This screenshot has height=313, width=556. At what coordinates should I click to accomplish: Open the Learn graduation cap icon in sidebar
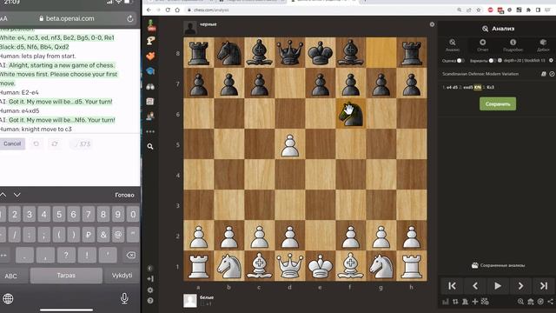point(150,71)
